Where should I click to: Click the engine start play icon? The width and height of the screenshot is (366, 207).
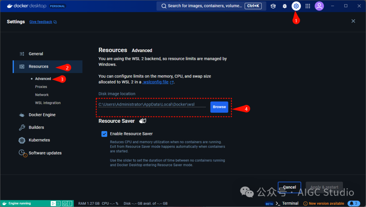pyautogui.click(x=53, y=204)
